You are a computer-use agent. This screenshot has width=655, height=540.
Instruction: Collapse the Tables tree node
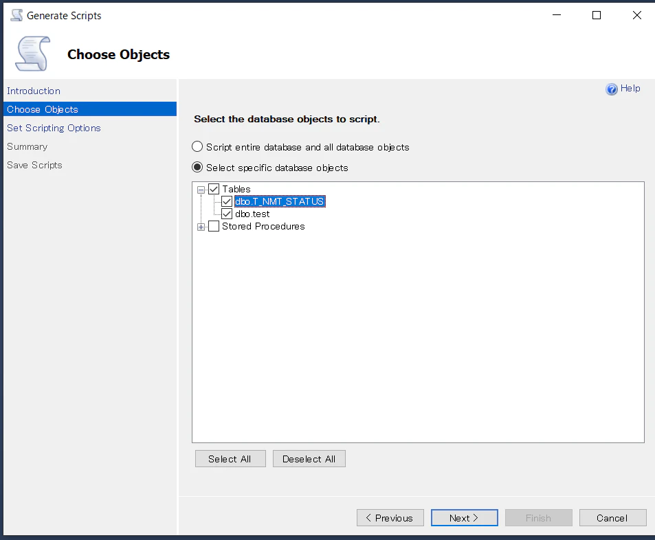[x=201, y=190]
